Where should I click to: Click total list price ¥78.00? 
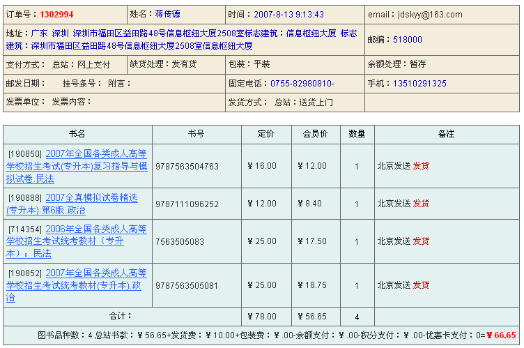(262, 317)
